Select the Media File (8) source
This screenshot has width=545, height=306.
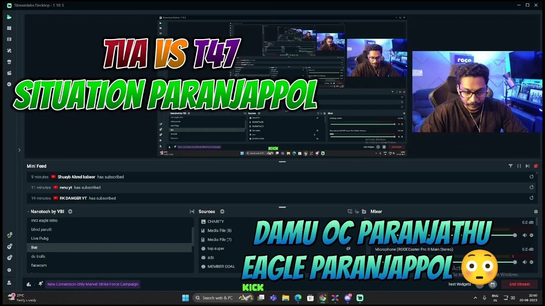(219, 230)
